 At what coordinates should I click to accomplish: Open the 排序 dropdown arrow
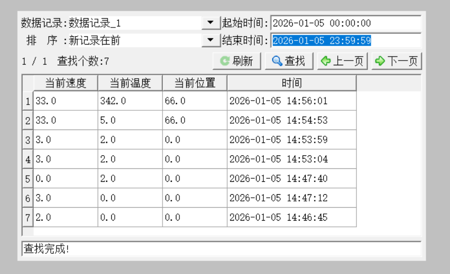(x=211, y=40)
